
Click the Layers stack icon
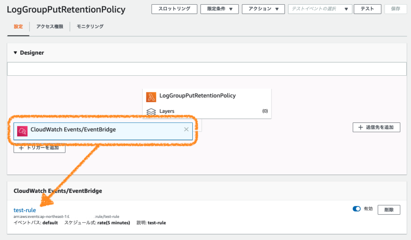tap(151, 112)
